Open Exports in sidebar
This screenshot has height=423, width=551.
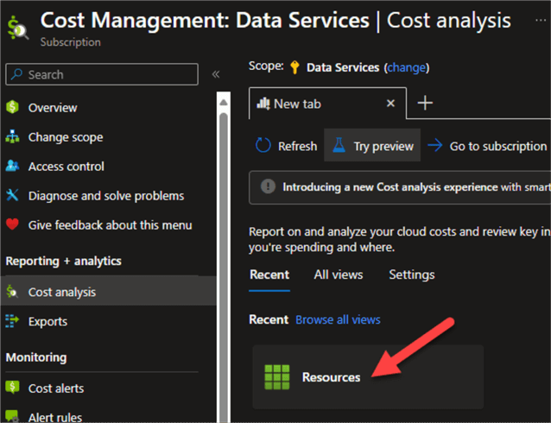point(47,321)
